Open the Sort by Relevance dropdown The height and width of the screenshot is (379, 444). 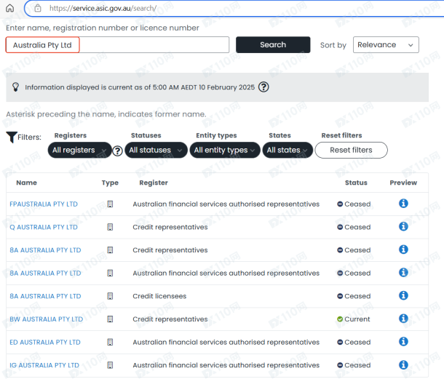pos(386,44)
